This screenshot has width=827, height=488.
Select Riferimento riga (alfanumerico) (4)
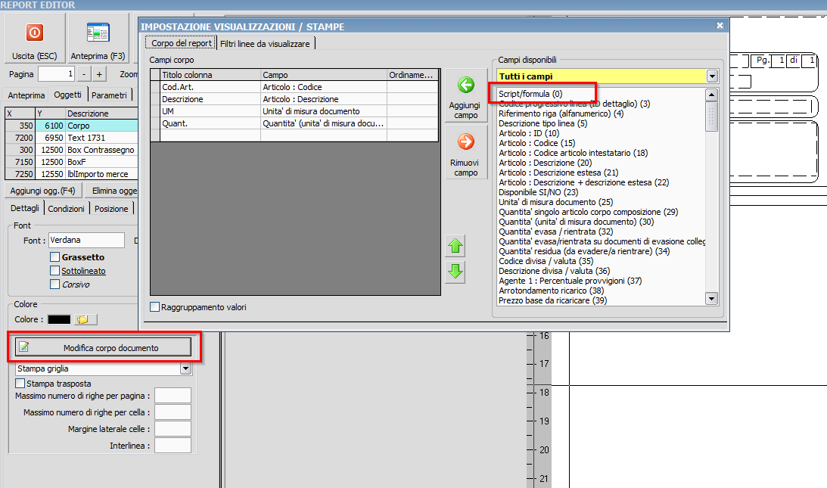click(561, 113)
